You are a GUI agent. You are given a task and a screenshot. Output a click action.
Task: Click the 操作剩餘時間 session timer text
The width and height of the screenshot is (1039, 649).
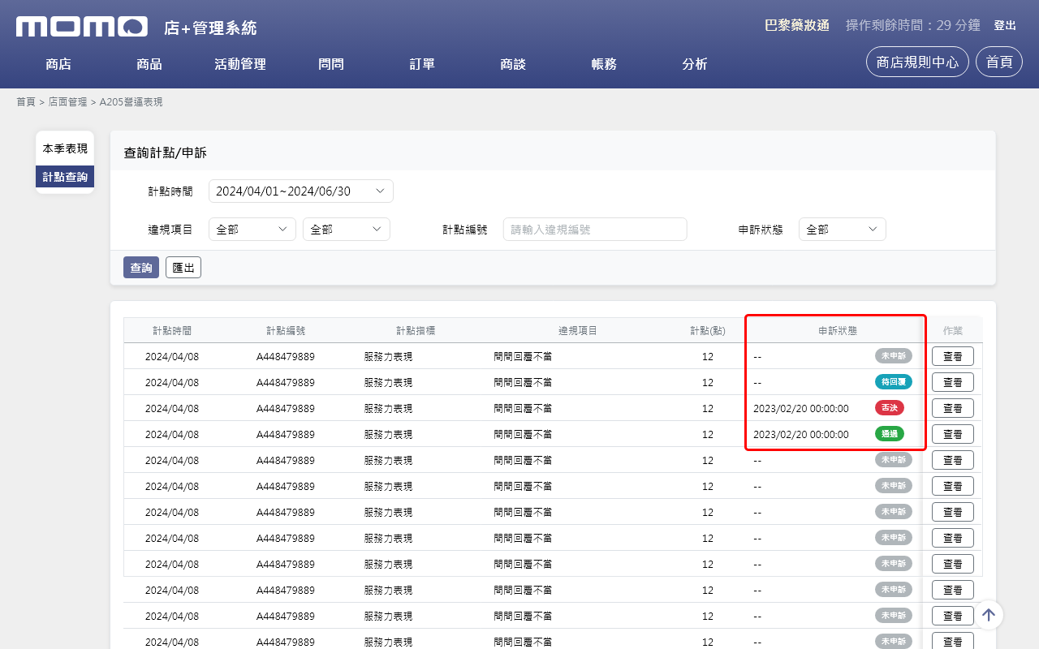point(913,25)
